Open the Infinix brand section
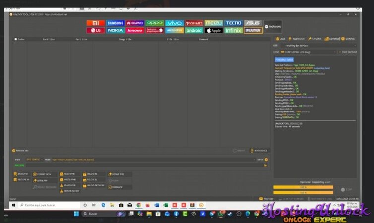Viewport: 374px width, 223px height. (233, 31)
